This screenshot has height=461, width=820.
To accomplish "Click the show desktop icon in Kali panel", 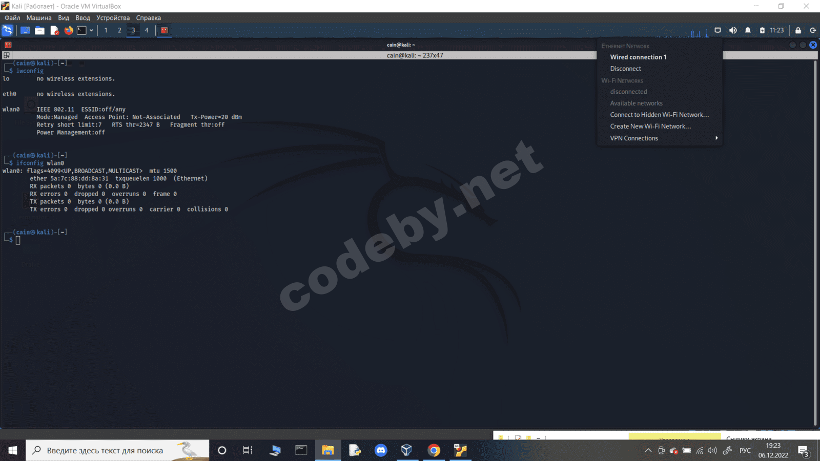I will [25, 30].
